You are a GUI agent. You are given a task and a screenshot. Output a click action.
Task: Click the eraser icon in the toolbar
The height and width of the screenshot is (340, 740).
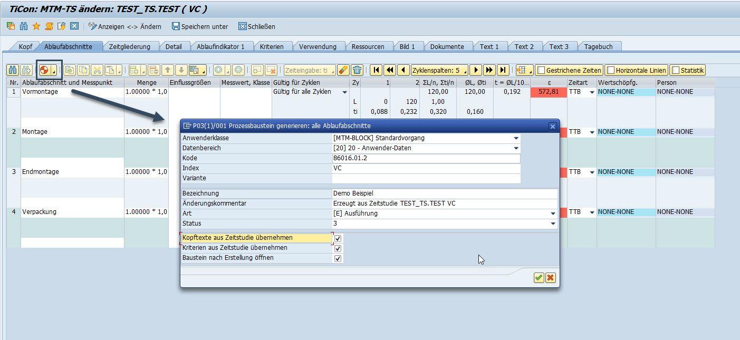click(343, 70)
